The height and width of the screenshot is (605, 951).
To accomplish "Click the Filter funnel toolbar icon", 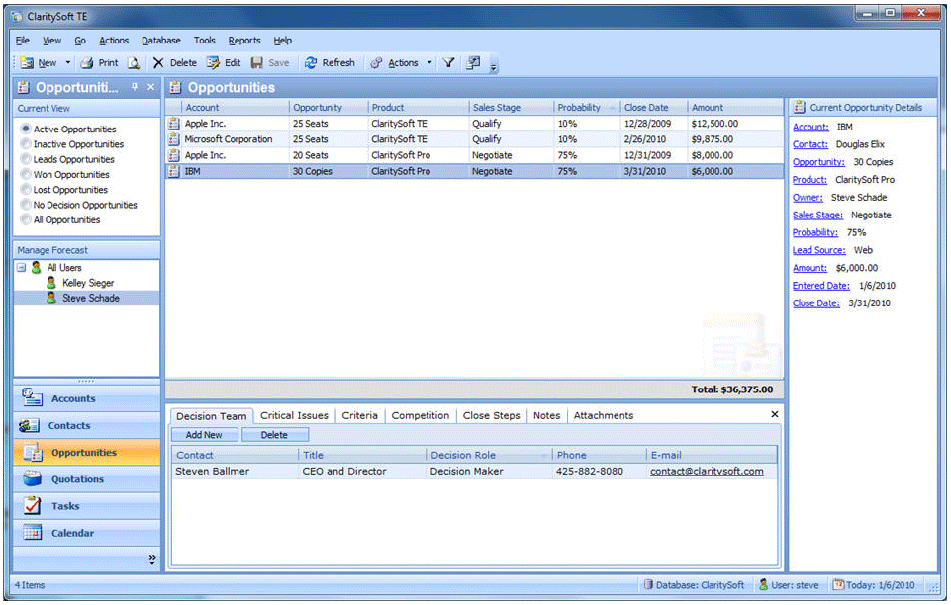I will coord(448,63).
